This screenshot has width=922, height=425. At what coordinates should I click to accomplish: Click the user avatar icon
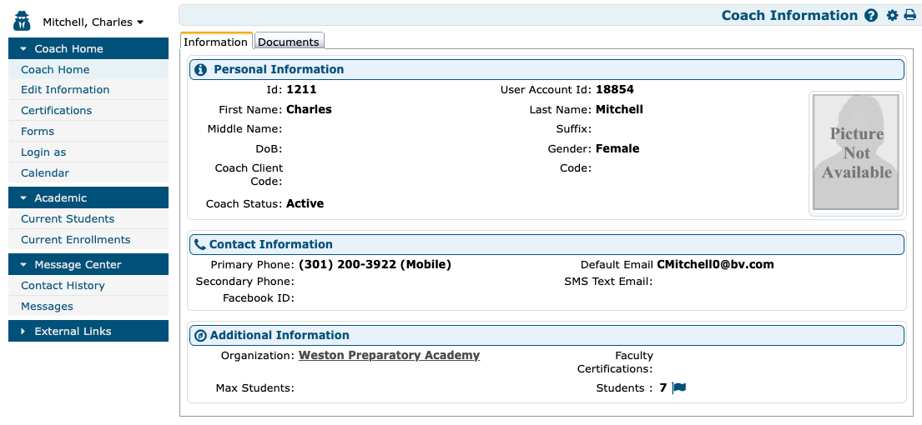pos(23,21)
